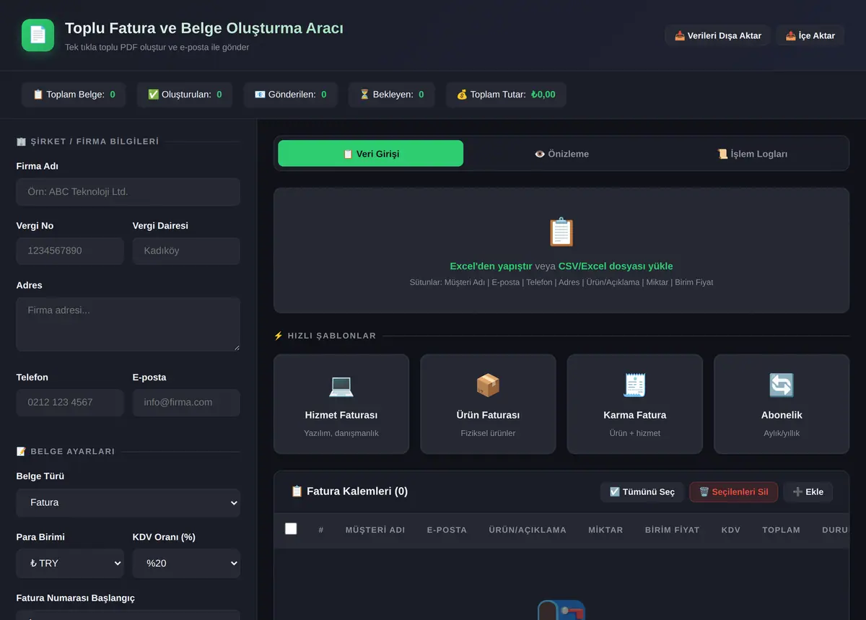
Task: Click the Firma Adı input field
Action: 128,192
